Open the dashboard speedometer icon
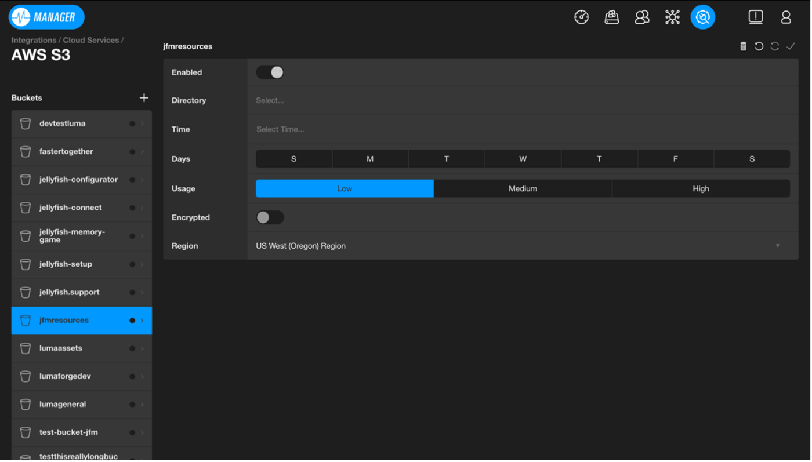 (x=581, y=17)
